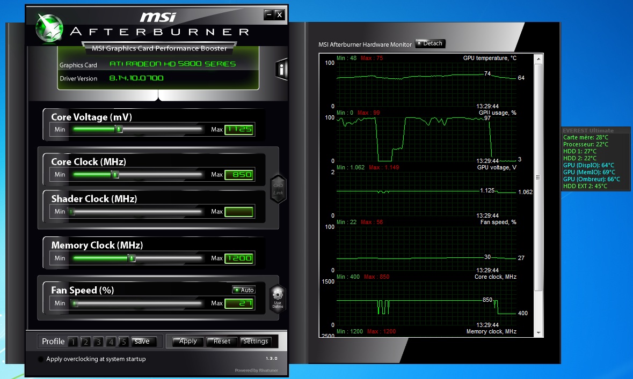The height and width of the screenshot is (379, 633).
Task: Toggle the Link clocks chain icon
Action: pyautogui.click(x=278, y=189)
